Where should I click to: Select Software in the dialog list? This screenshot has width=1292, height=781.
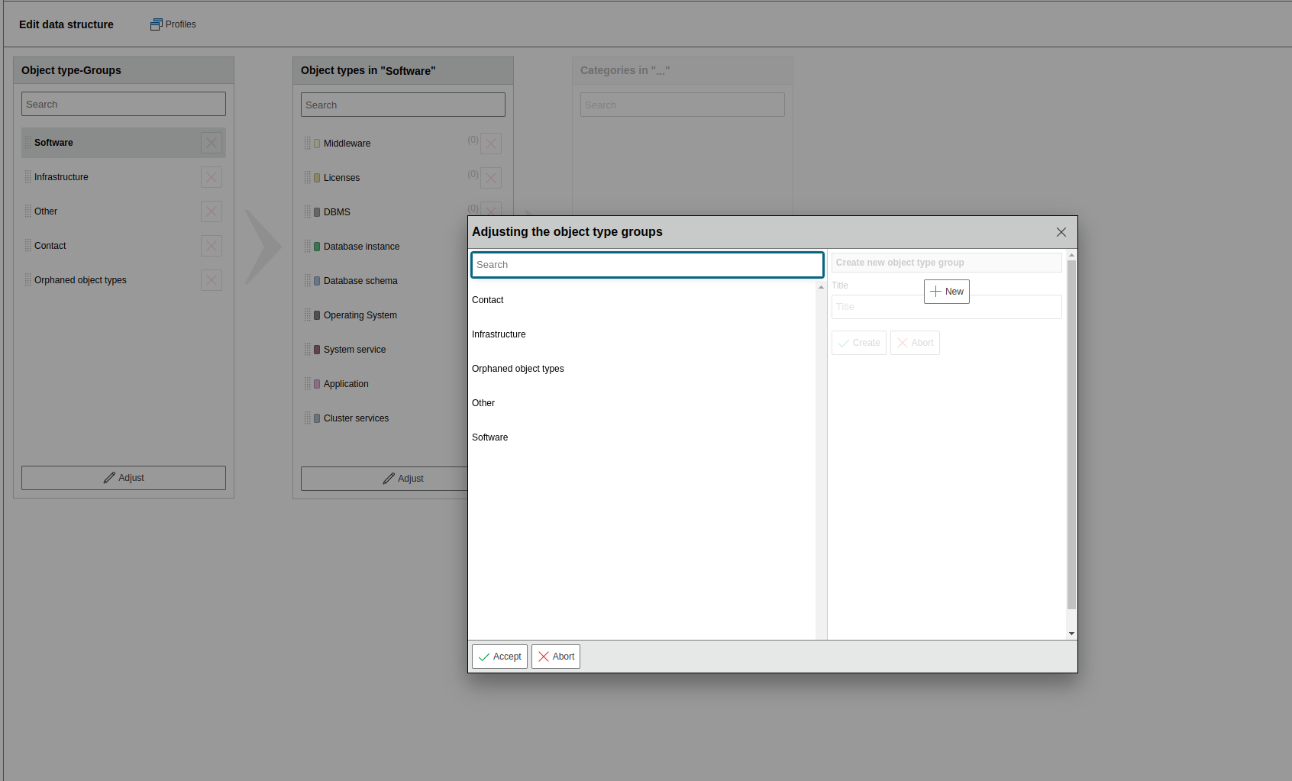642,437
